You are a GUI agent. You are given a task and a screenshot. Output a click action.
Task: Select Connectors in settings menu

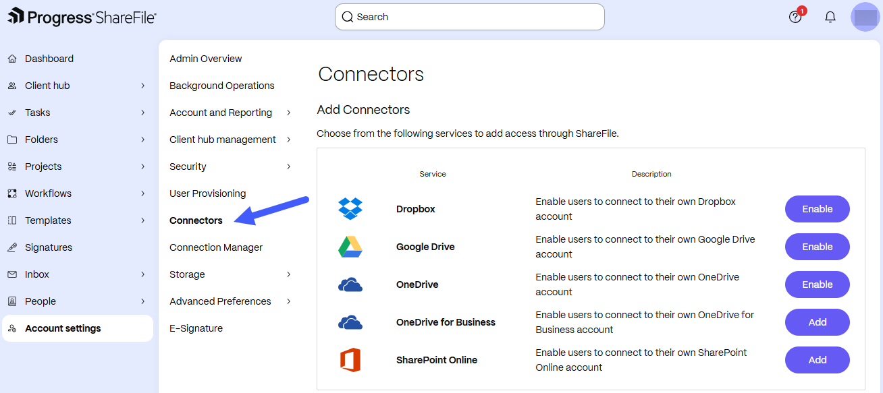pyautogui.click(x=196, y=220)
